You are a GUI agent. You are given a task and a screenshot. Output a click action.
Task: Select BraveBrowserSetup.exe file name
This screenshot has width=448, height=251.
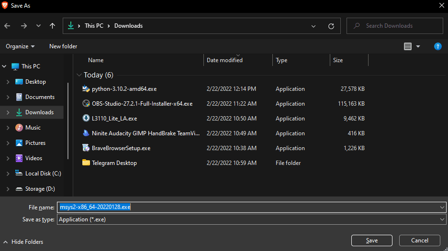121,148
